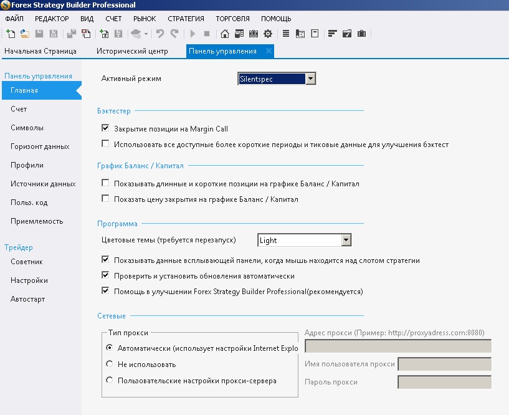509x415 pixels.
Task: Open Горизонт данных in the sidebar
Action: [x=40, y=146]
